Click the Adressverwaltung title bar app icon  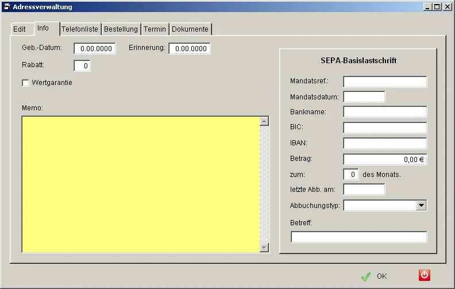point(7,7)
